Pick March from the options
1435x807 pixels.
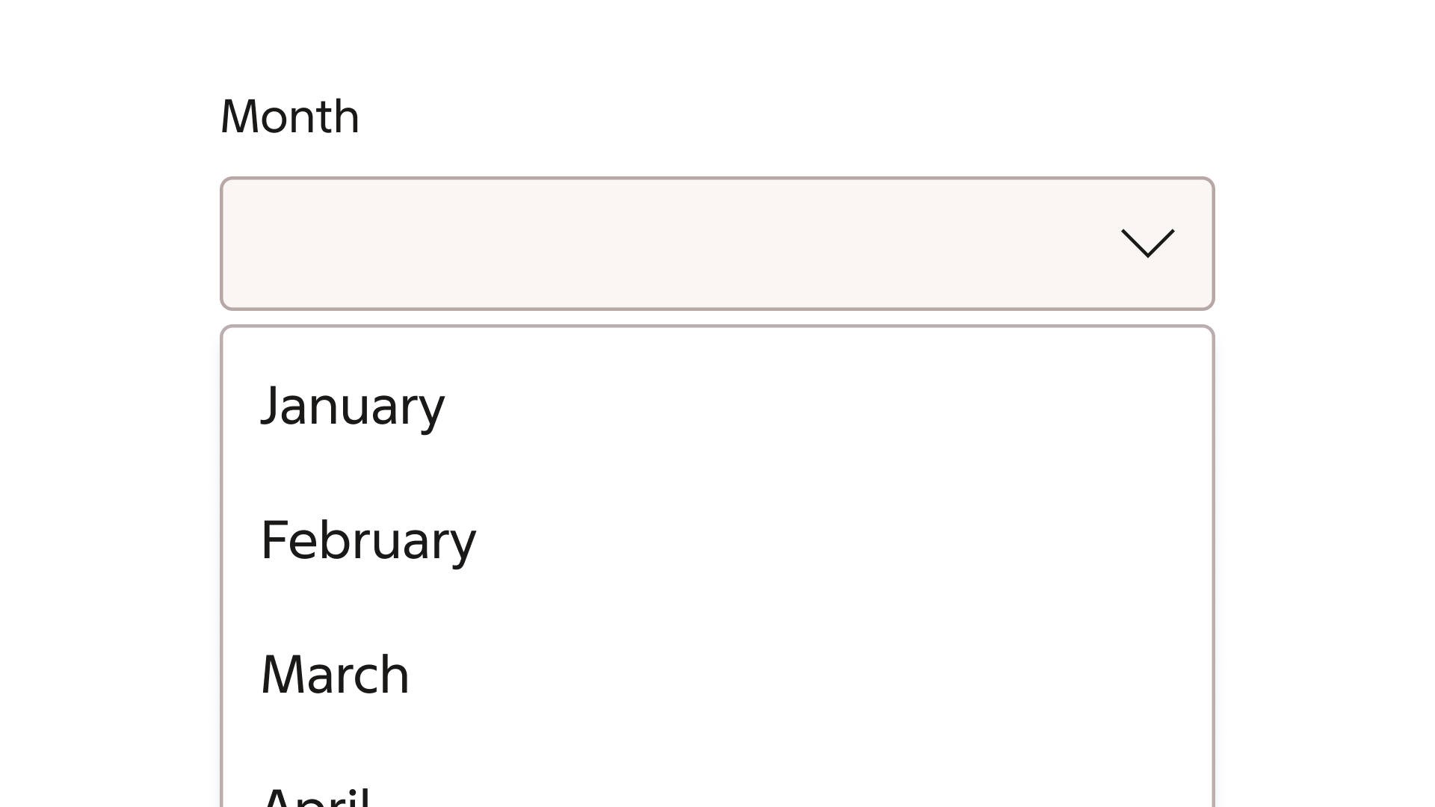[717, 675]
